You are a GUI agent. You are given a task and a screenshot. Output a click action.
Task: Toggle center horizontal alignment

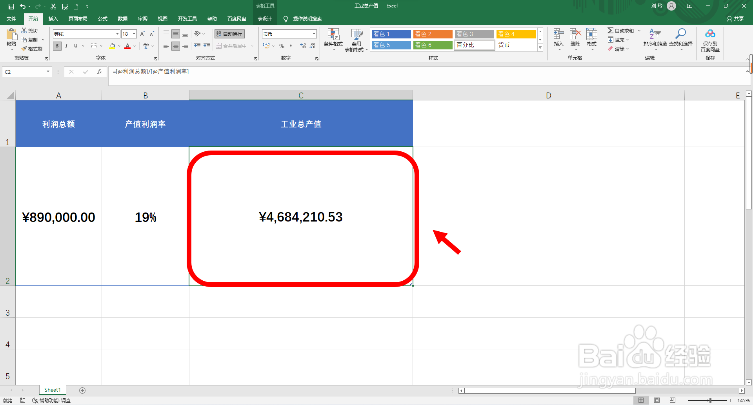176,46
